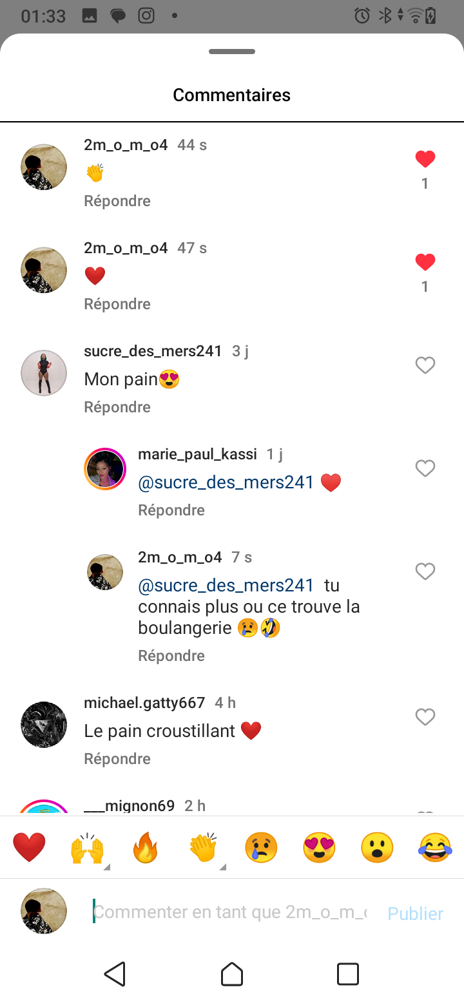464x1005 pixels.
Task: Reply to michael.gatty667's comment
Action: point(117,759)
